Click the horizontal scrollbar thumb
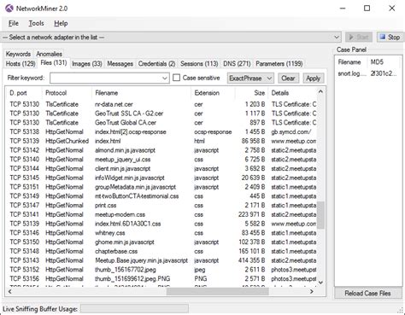The image size is (405, 315). [218, 291]
